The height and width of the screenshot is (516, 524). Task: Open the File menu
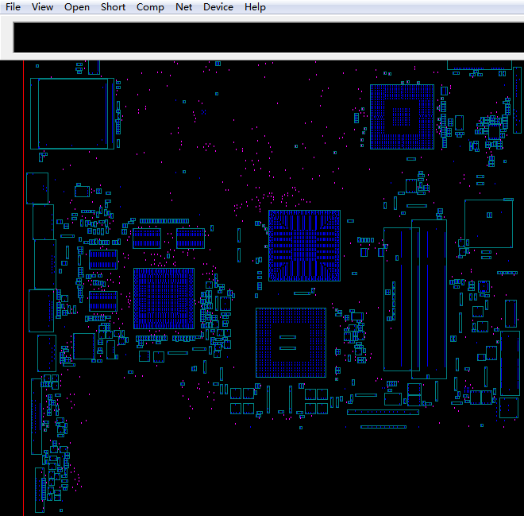pyautogui.click(x=13, y=6)
